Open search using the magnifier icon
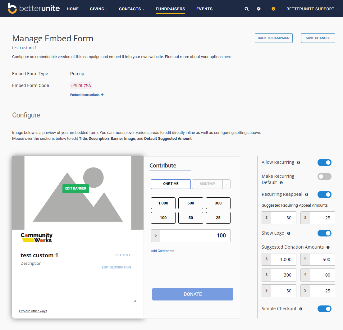This screenshot has width=343, height=330. coord(246,9)
